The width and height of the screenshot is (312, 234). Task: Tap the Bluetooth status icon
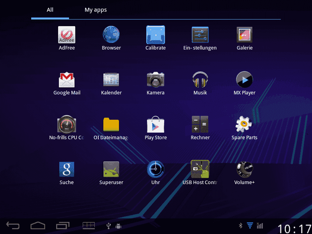pyautogui.click(x=241, y=225)
